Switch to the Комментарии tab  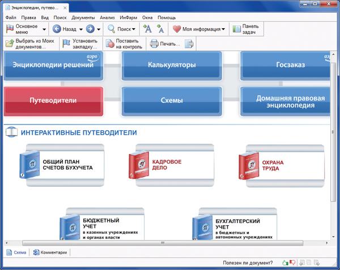tap(50, 252)
